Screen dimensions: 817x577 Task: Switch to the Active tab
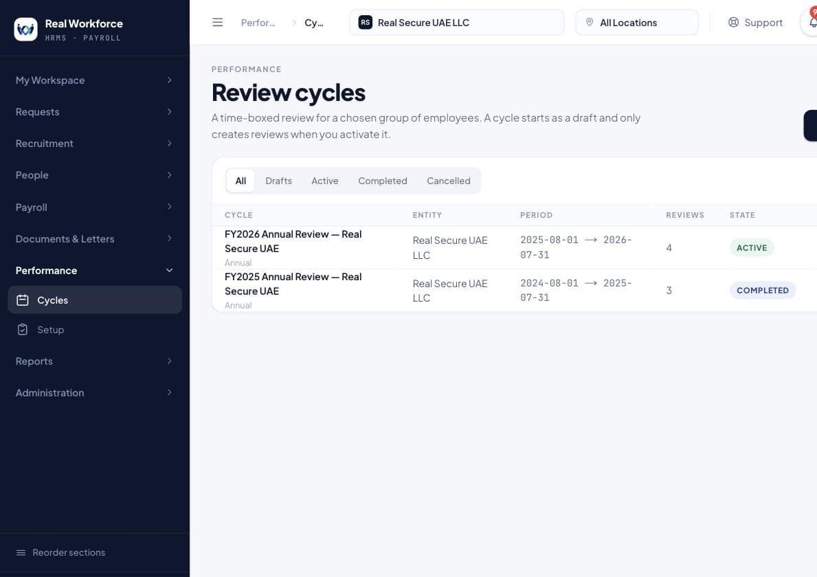(324, 181)
